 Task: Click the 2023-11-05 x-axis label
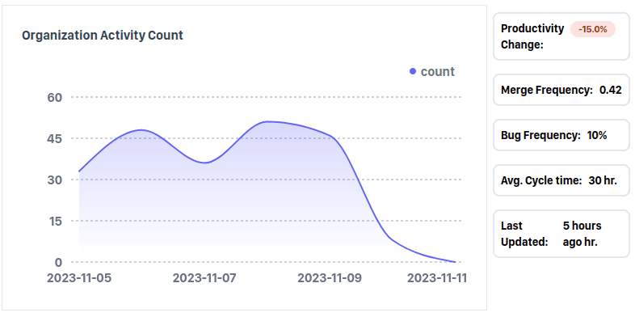(79, 278)
